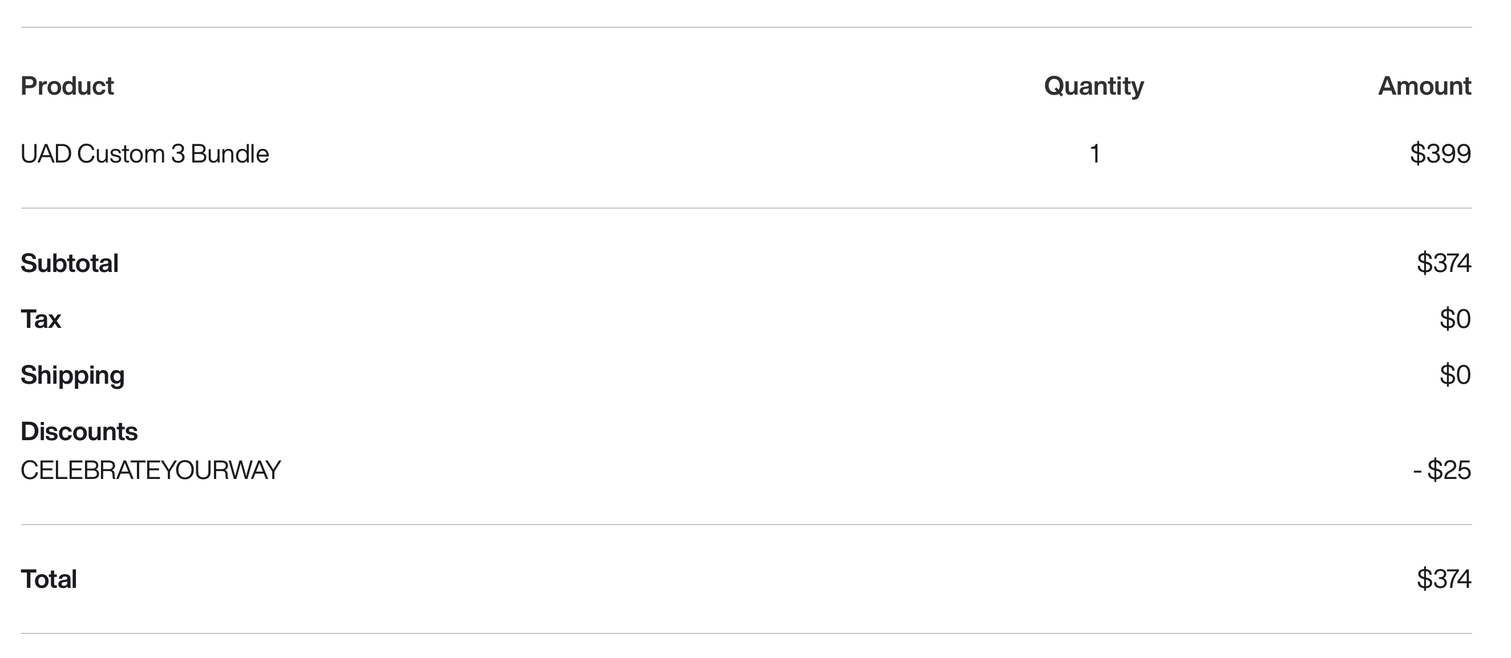Click the Quantity column header
The height and width of the screenshot is (658, 1511).
coord(1093,86)
